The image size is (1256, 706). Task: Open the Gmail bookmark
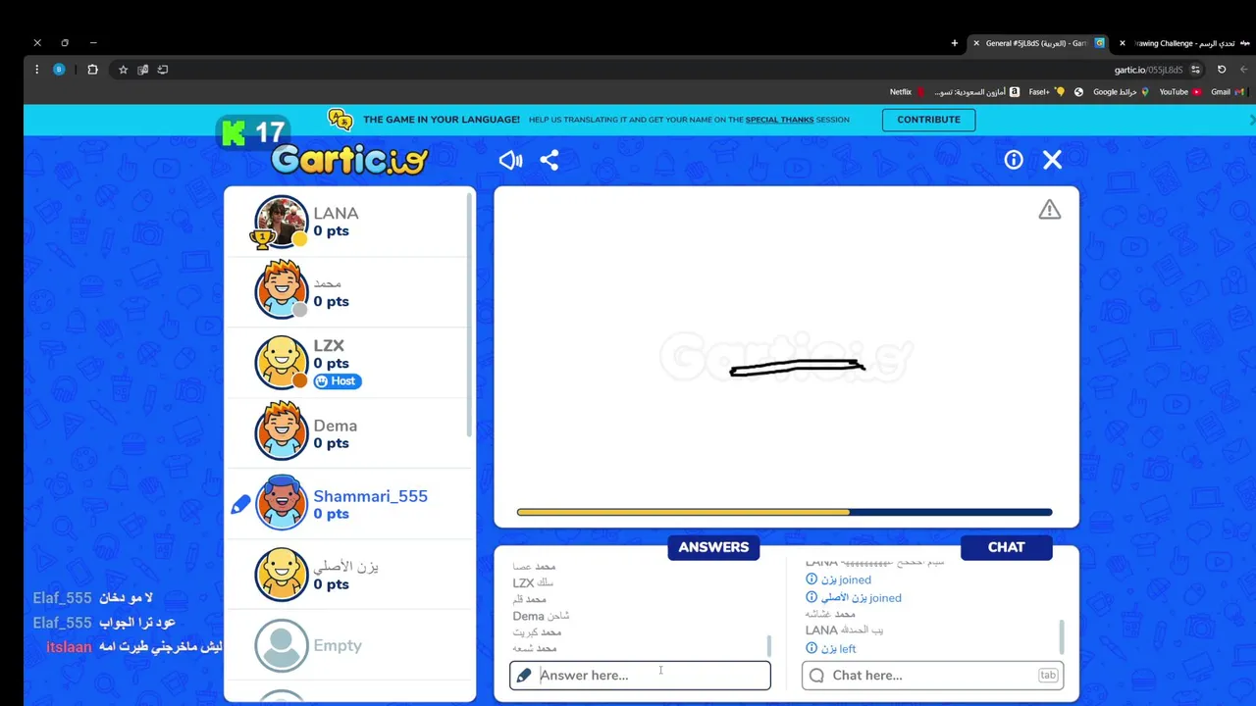tap(1228, 92)
